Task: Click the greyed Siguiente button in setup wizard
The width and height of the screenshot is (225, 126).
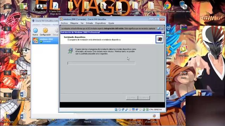Action: (x=144, y=98)
